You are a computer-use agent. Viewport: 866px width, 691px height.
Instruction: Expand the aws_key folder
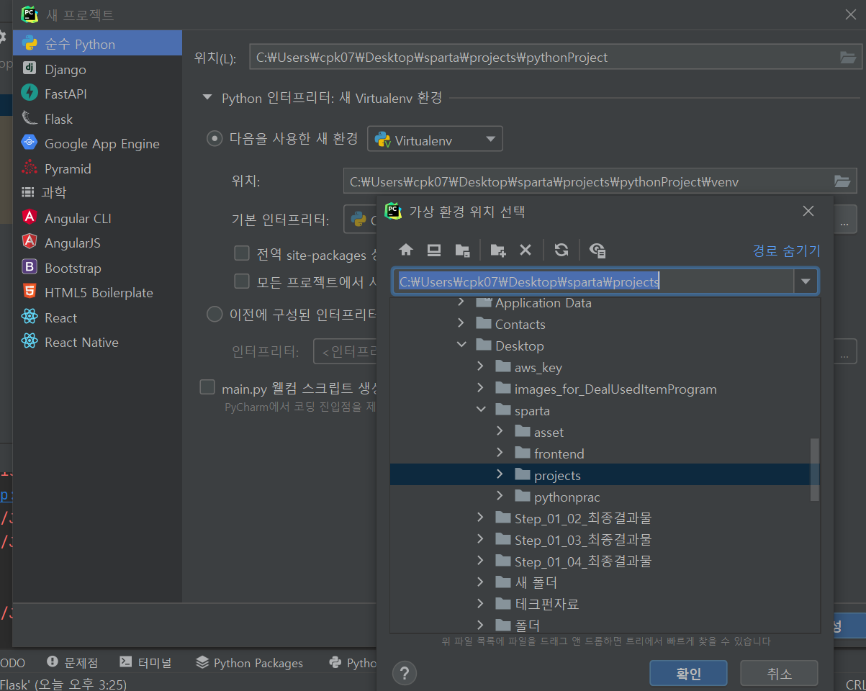point(481,367)
